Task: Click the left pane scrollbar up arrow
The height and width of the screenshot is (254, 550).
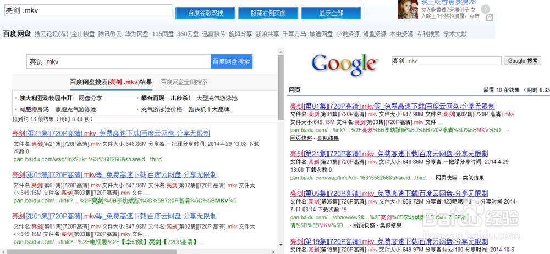Action: tap(280, 52)
